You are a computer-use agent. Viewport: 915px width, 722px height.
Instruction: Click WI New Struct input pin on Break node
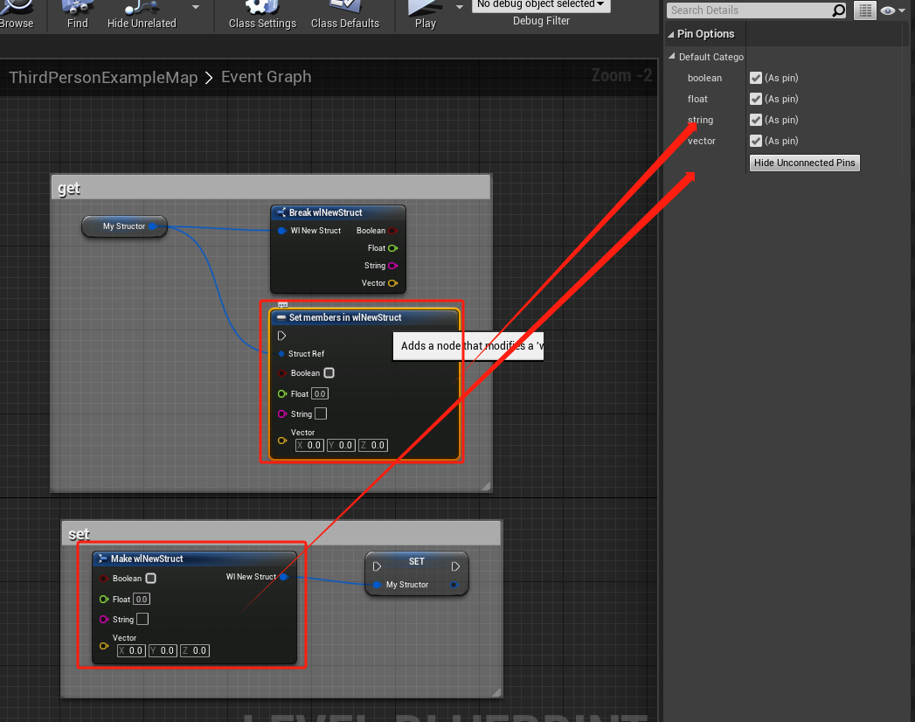[282, 231]
